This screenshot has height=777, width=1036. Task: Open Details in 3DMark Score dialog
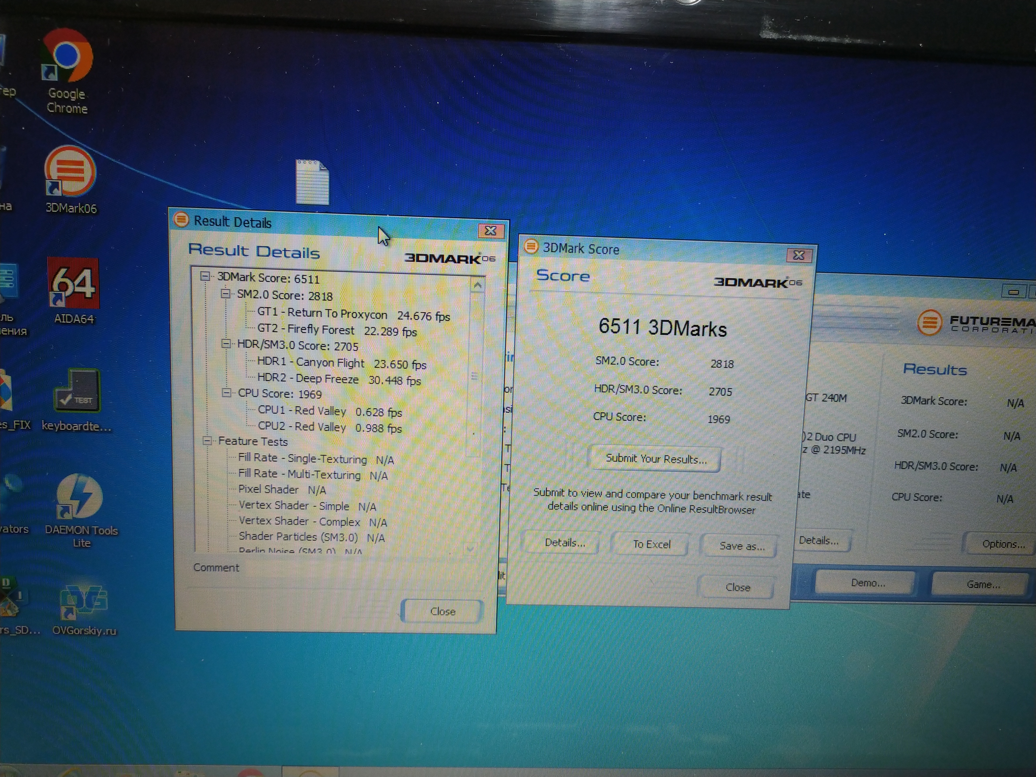click(x=564, y=543)
